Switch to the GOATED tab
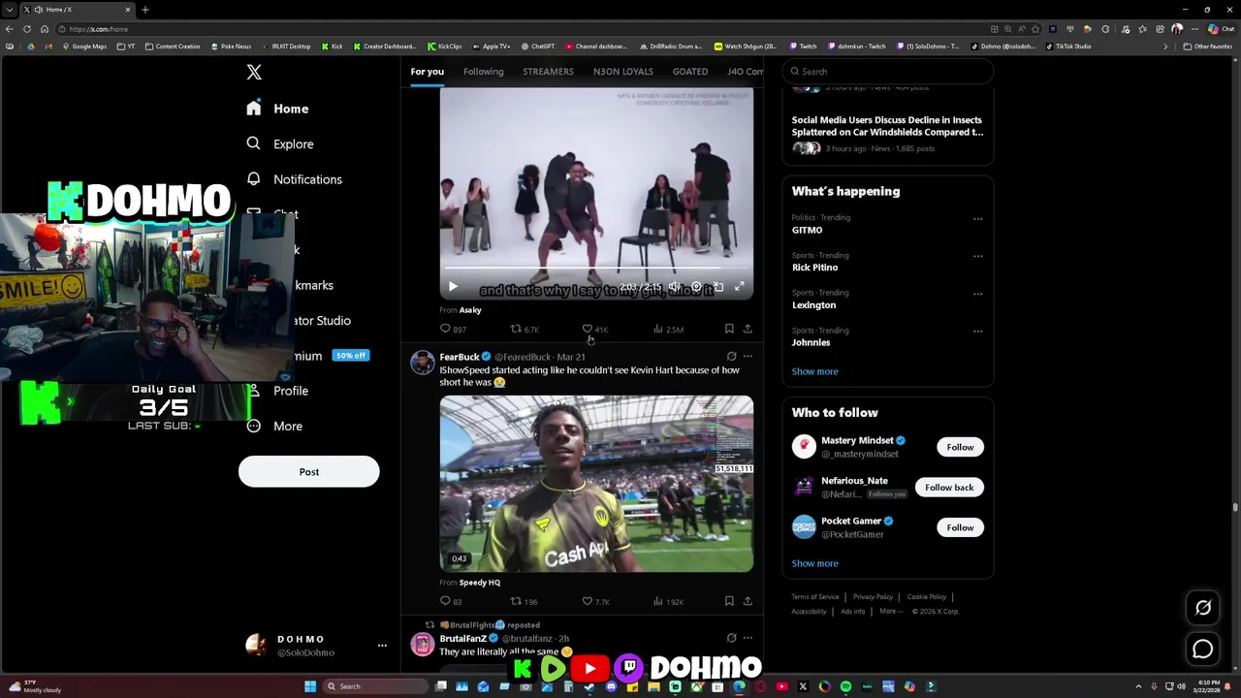 [689, 71]
